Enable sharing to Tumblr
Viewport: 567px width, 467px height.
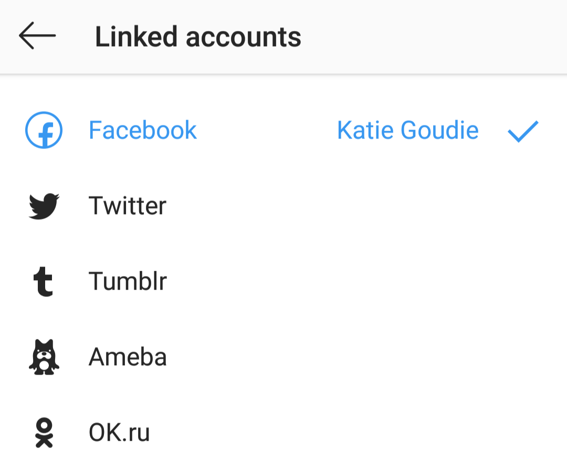(x=128, y=281)
